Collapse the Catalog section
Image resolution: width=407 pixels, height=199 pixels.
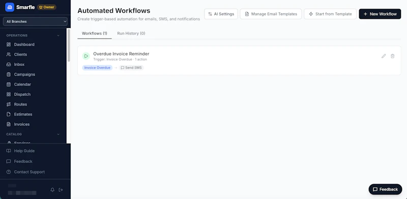pos(58,134)
